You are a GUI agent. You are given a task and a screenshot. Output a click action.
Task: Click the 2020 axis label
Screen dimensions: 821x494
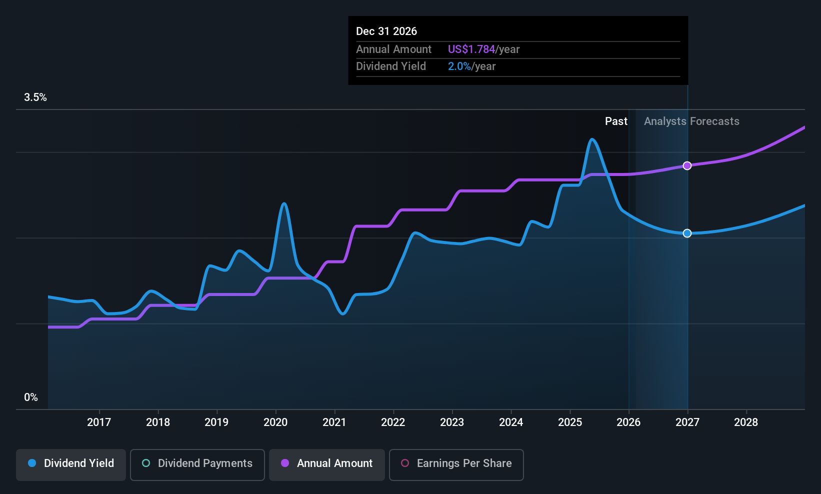(275, 422)
